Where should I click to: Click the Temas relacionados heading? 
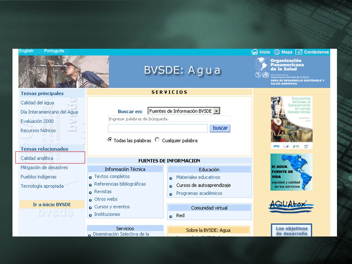click(44, 149)
